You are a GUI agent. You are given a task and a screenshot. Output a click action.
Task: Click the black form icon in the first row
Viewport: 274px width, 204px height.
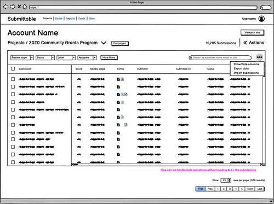click(118, 79)
